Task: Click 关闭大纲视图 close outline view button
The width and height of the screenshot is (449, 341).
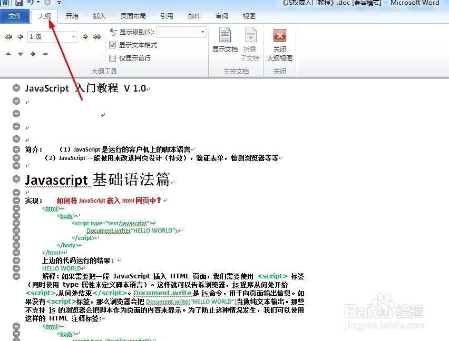Action: click(279, 45)
